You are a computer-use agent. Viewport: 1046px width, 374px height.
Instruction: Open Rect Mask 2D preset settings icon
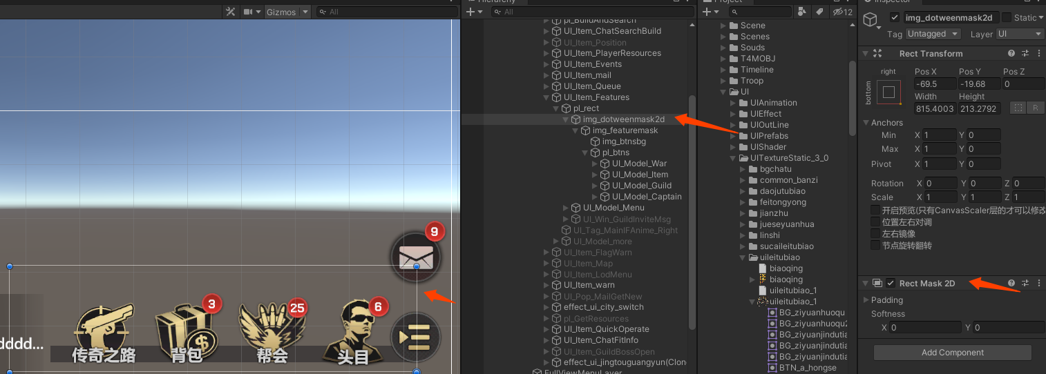pyautogui.click(x=1025, y=283)
